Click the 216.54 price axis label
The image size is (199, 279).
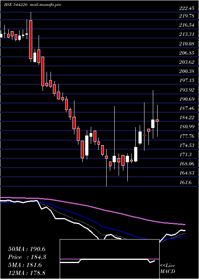[187, 25]
